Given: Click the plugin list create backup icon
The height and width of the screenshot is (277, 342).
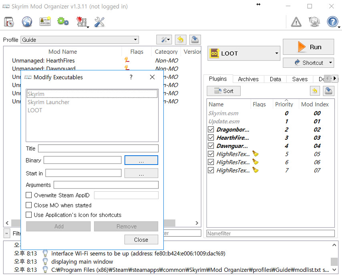Looking at the screenshot, I should click(328, 91).
